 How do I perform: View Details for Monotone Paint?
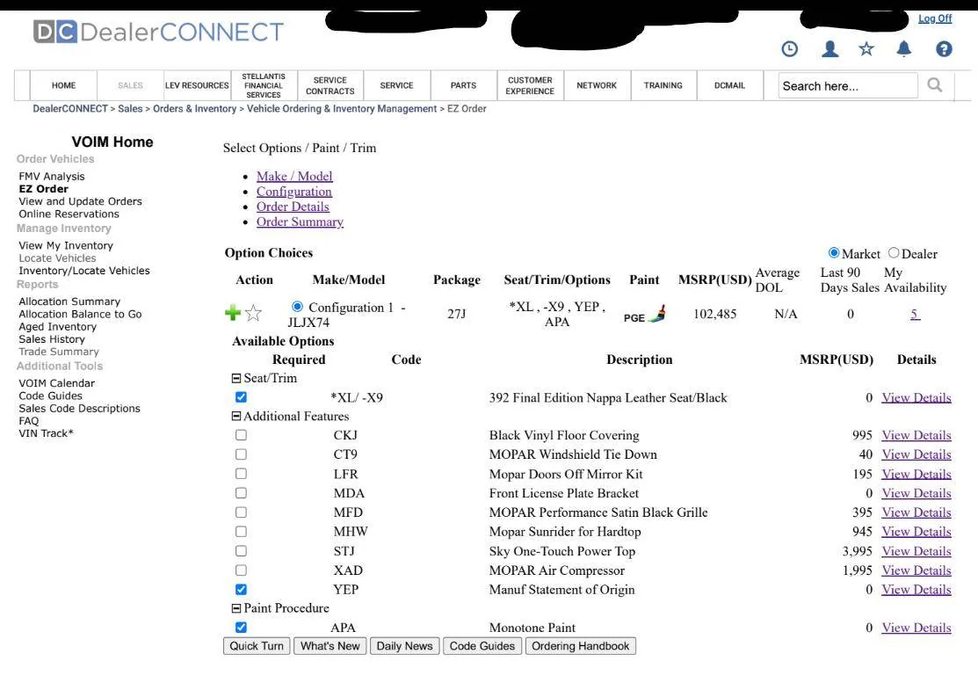point(916,628)
